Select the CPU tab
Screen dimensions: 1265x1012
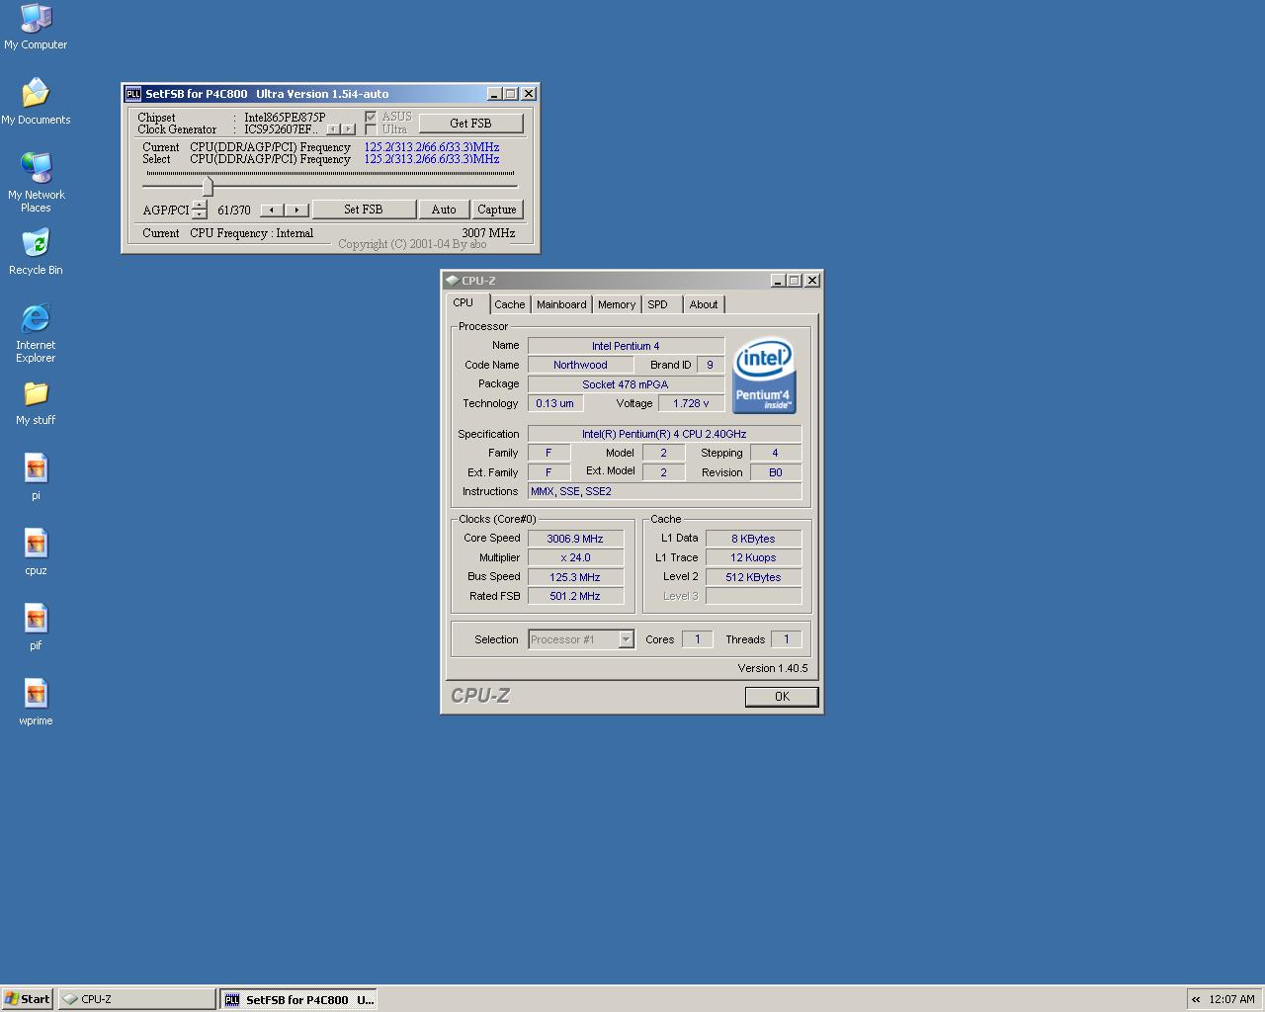click(x=464, y=303)
